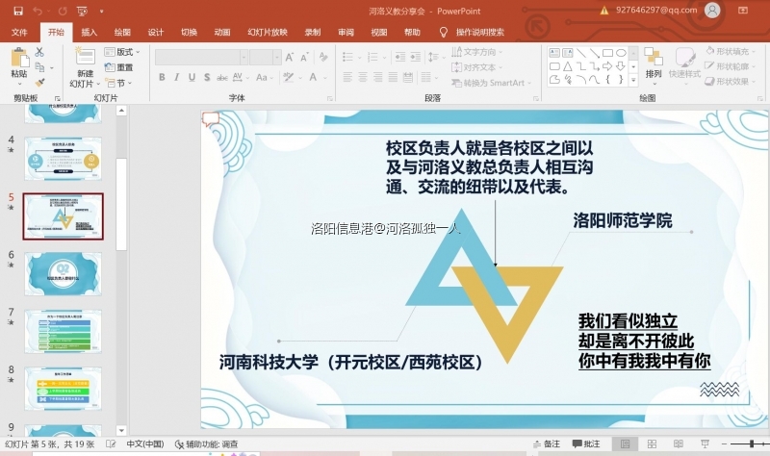Toggle right text alignment
770x456 pixels.
point(377,77)
